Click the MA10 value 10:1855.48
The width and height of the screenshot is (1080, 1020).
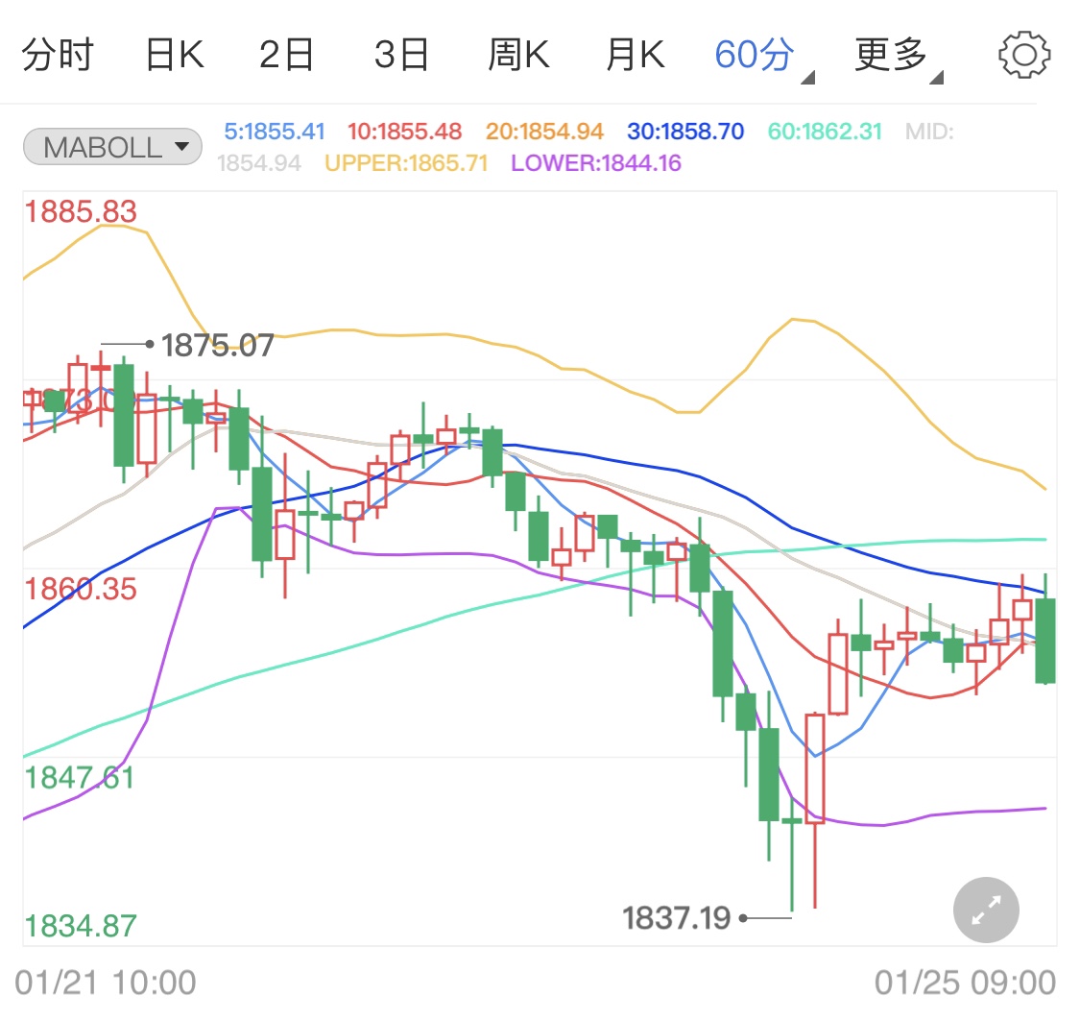(404, 131)
